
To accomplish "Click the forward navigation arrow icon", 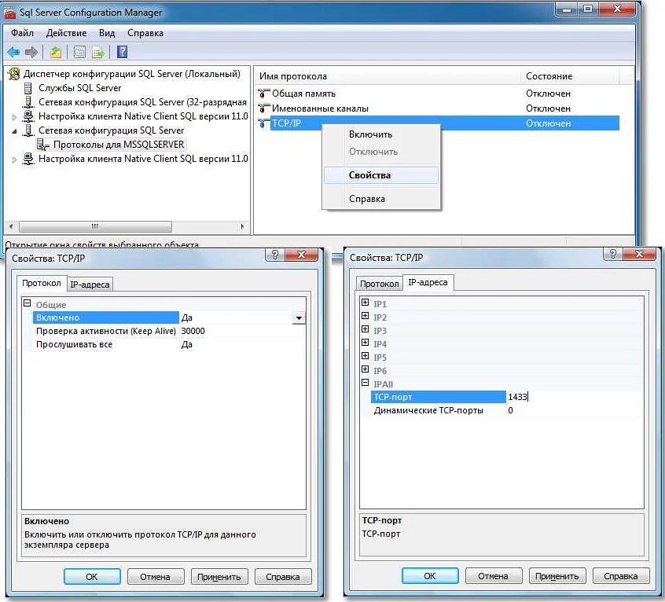I will click(31, 52).
